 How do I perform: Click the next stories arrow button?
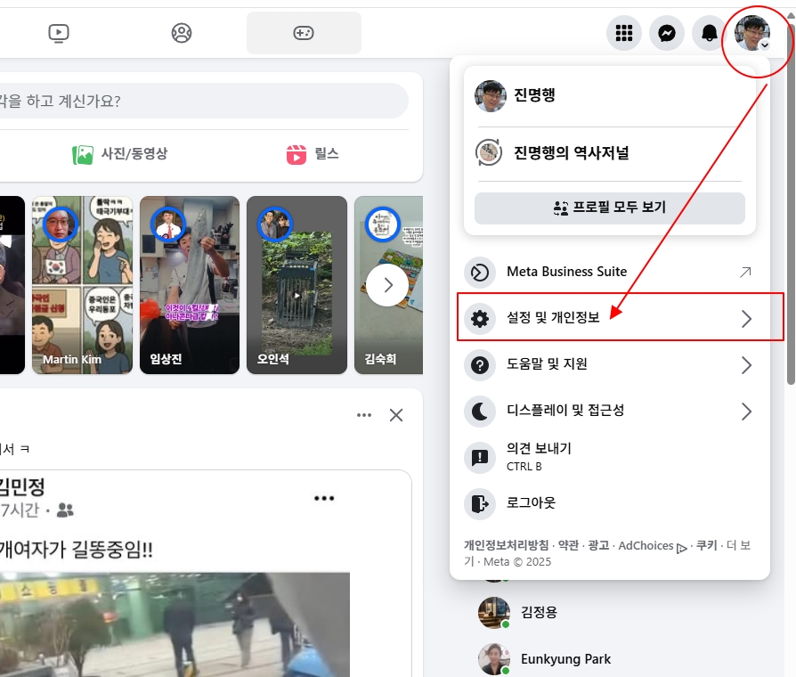[387, 285]
